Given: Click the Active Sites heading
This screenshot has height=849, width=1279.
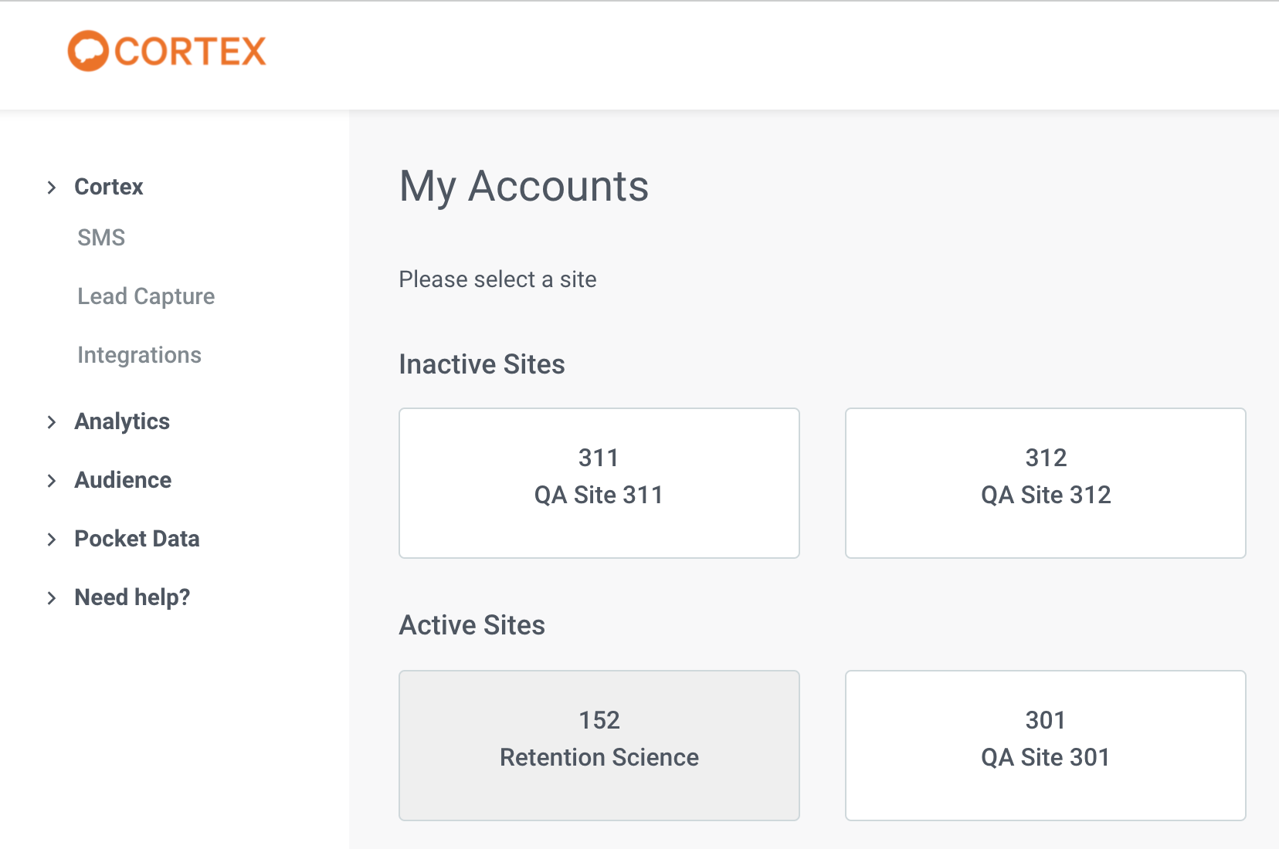Looking at the screenshot, I should (472, 625).
